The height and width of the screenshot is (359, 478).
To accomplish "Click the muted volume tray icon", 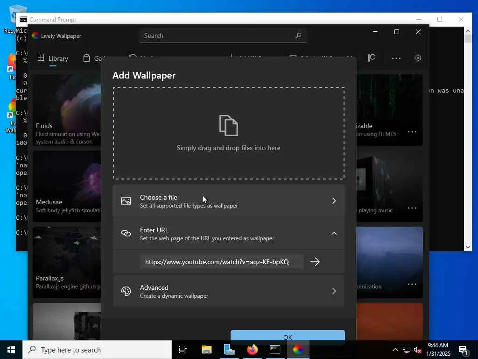I will [417, 350].
